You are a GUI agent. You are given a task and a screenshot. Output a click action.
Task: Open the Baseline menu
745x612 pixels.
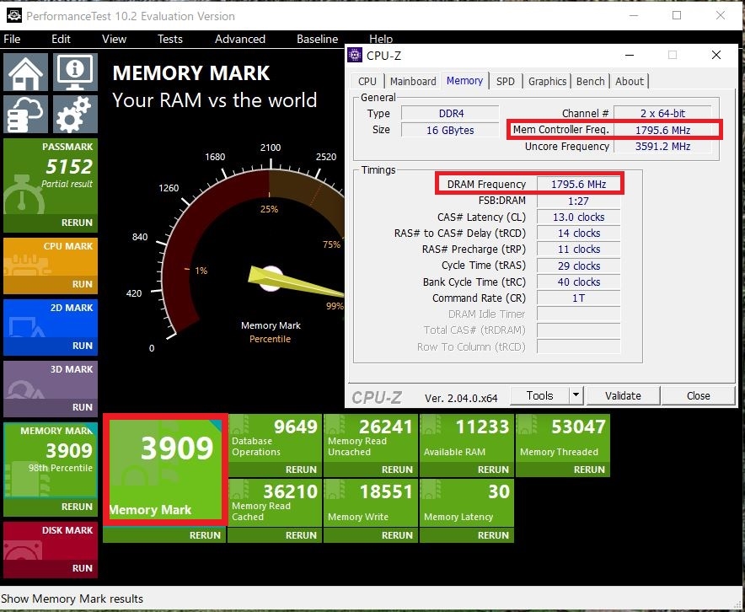(318, 39)
